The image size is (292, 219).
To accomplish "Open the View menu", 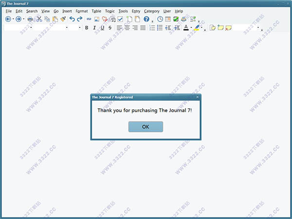I will 45,11.
